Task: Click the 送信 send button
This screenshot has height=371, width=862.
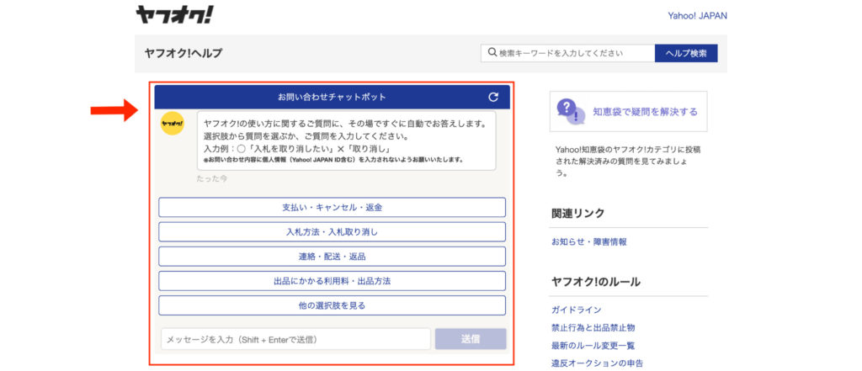Action: click(471, 339)
